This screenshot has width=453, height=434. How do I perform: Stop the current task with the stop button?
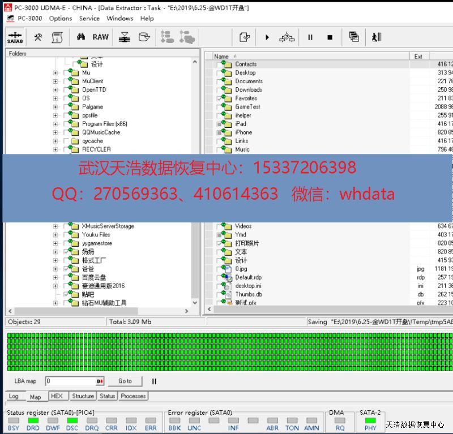[330, 37]
